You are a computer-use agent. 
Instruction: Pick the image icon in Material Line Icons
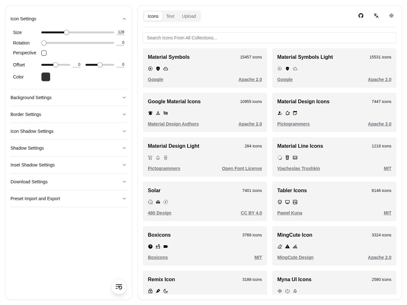pyautogui.click(x=295, y=158)
